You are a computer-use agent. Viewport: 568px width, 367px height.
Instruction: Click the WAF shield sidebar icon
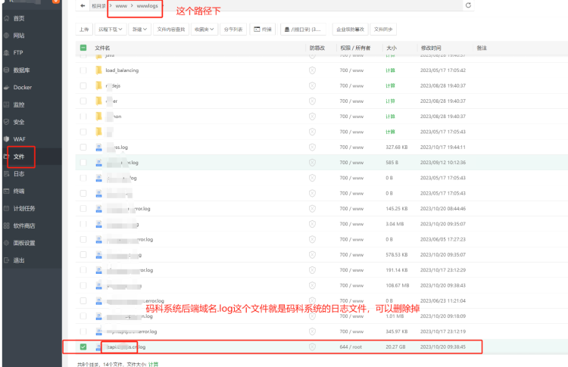pos(7,139)
